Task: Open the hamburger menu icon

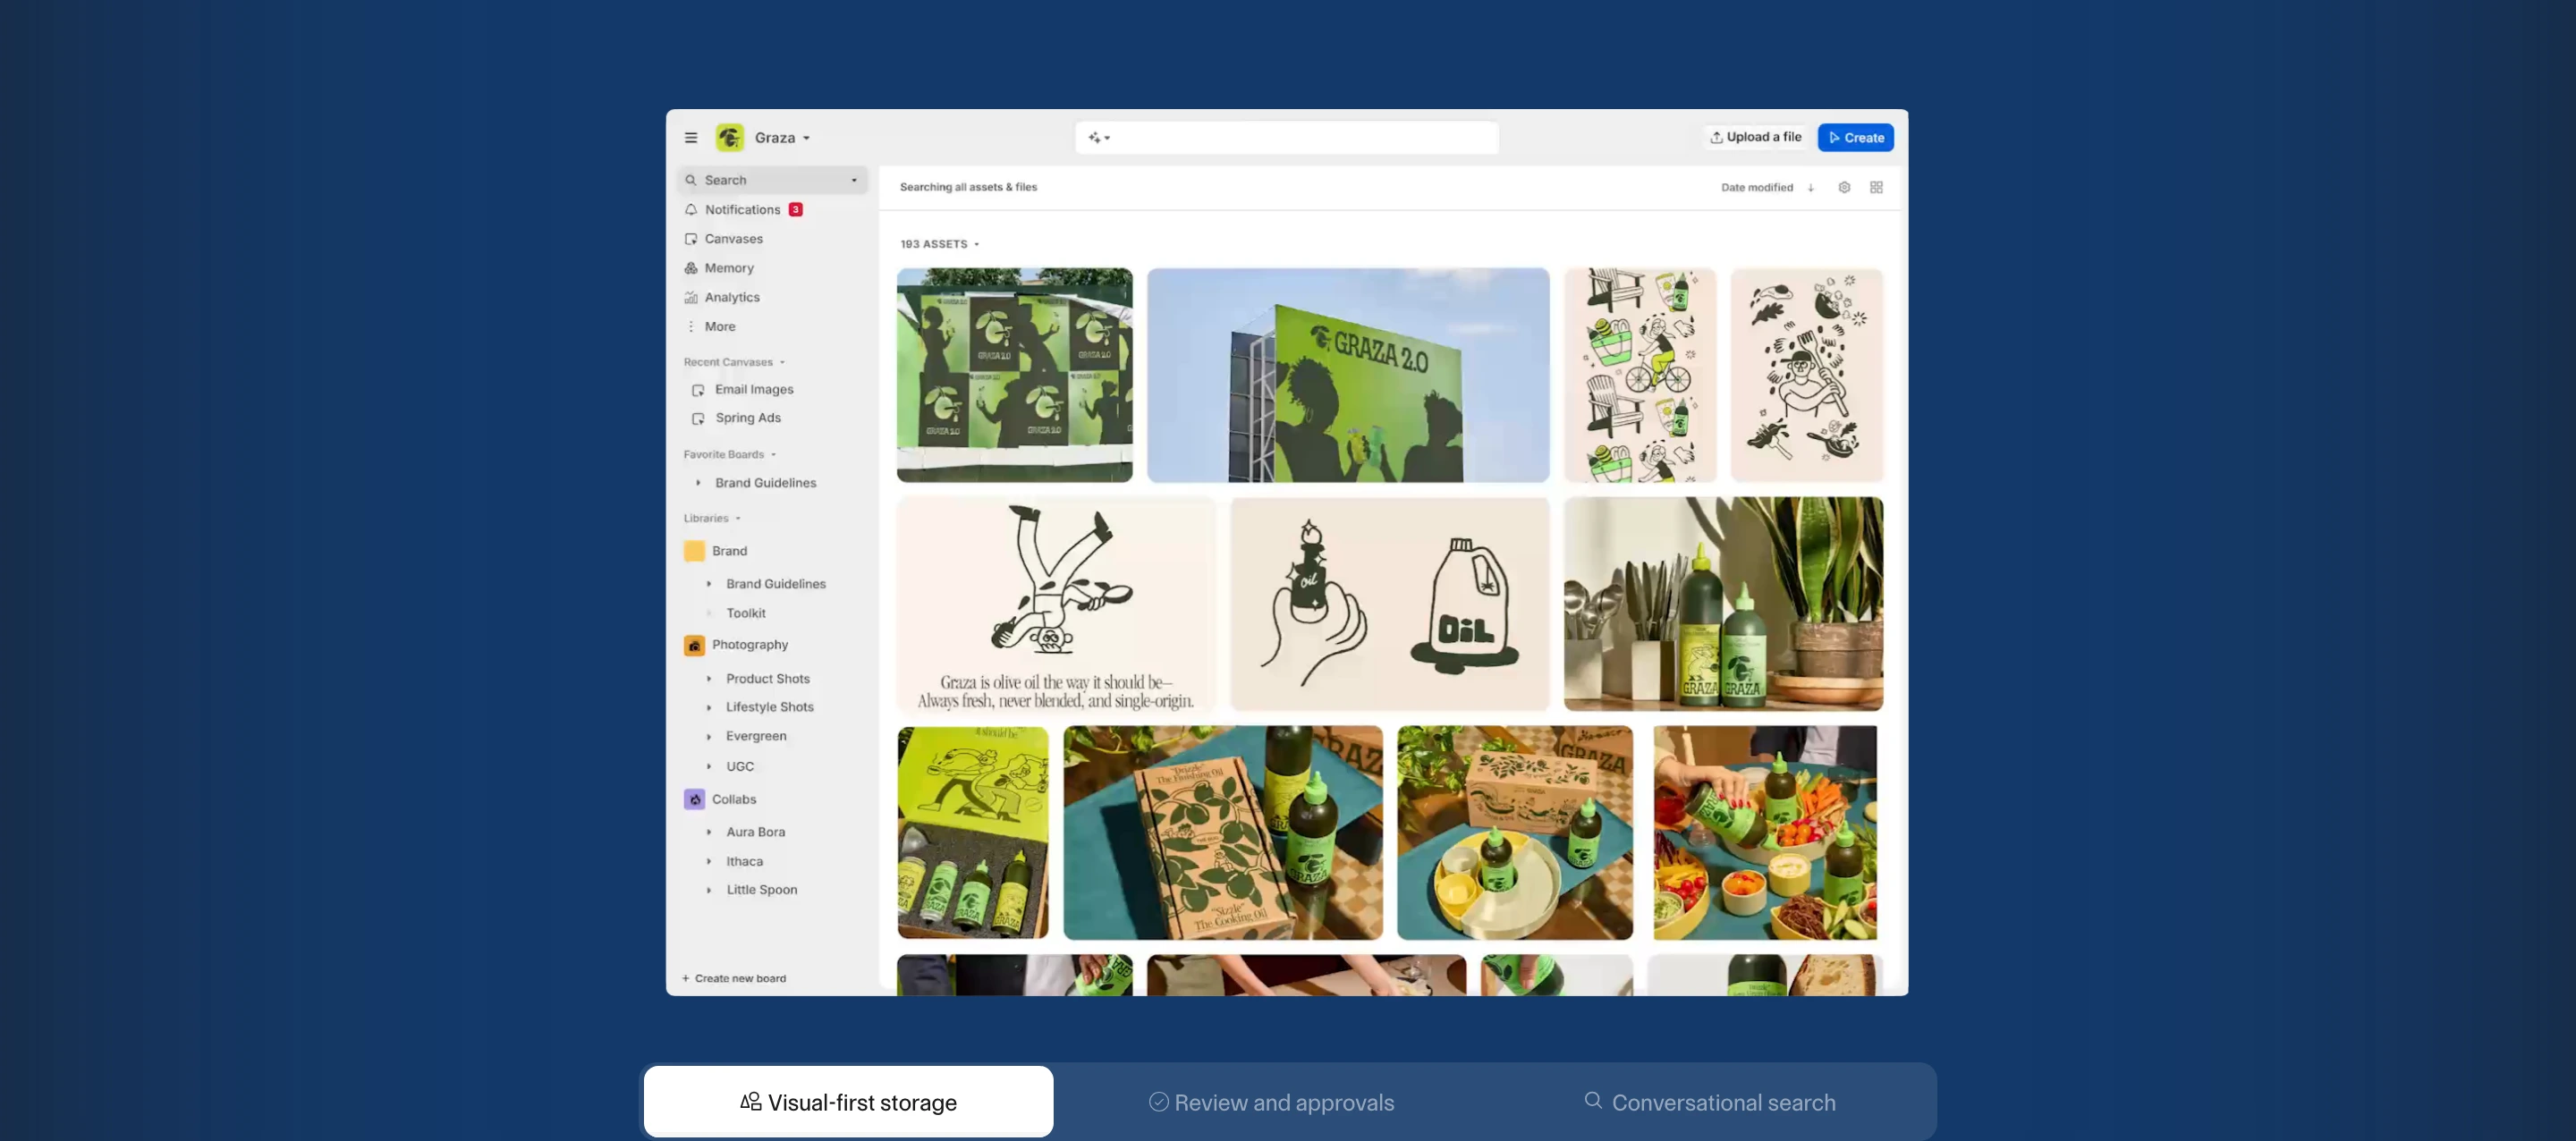Action: tap(691, 138)
